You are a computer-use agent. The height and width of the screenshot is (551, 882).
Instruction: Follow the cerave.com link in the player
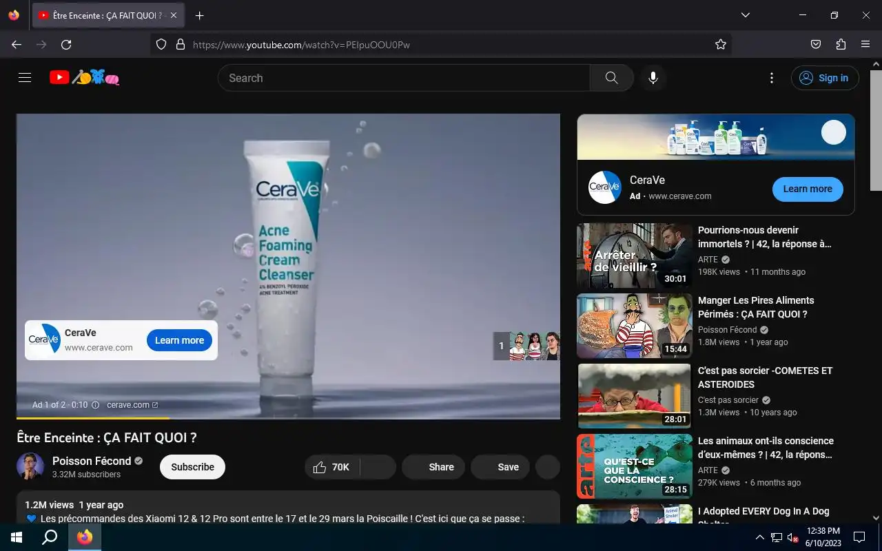[x=132, y=405]
